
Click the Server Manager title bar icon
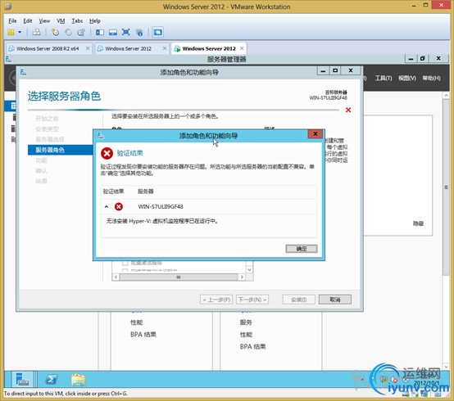tap(8, 59)
